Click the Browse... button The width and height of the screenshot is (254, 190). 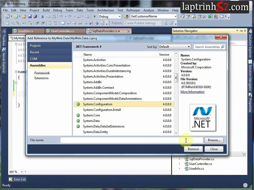pyautogui.click(x=214, y=140)
